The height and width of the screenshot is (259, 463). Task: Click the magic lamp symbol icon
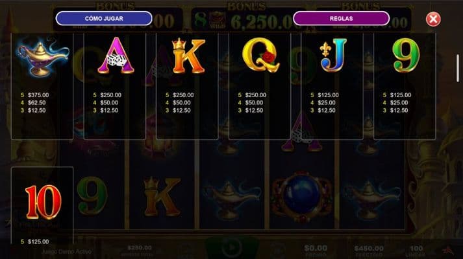(x=43, y=56)
